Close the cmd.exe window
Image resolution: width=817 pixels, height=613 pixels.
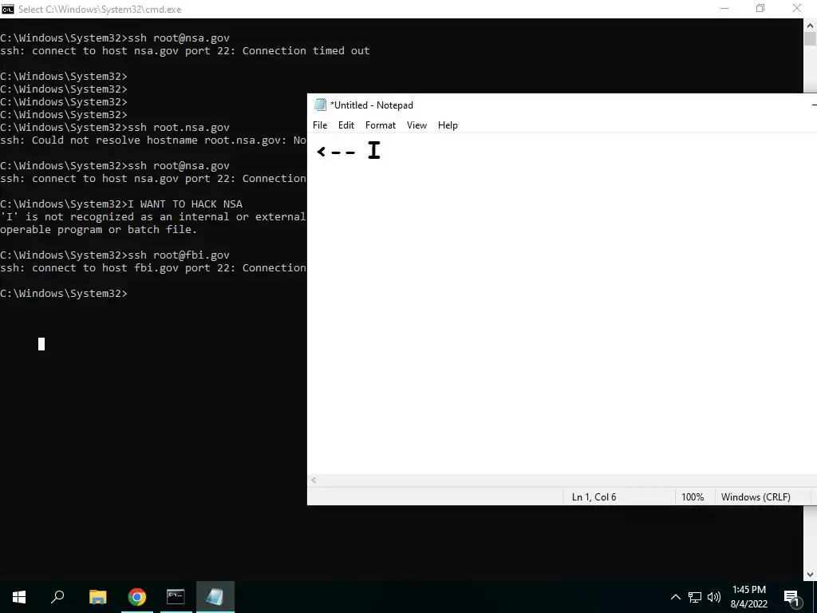tap(797, 9)
